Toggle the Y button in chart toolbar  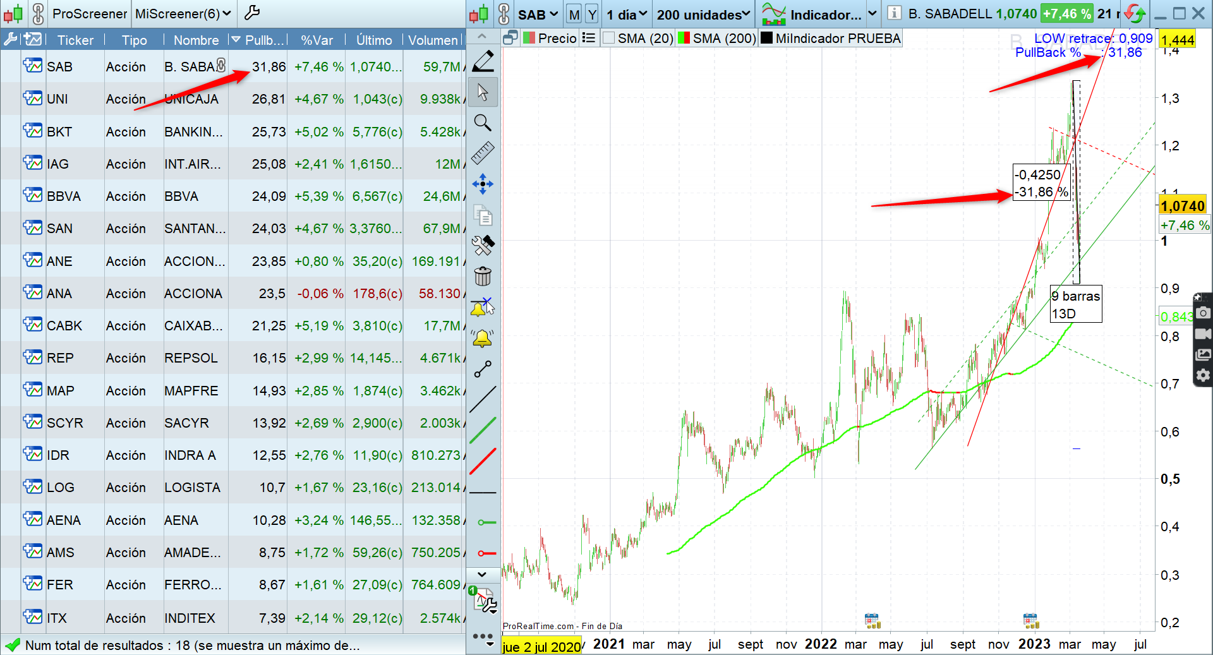[x=592, y=14]
